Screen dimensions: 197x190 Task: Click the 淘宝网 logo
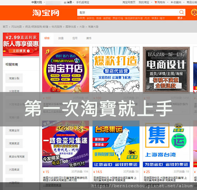point(46,13)
